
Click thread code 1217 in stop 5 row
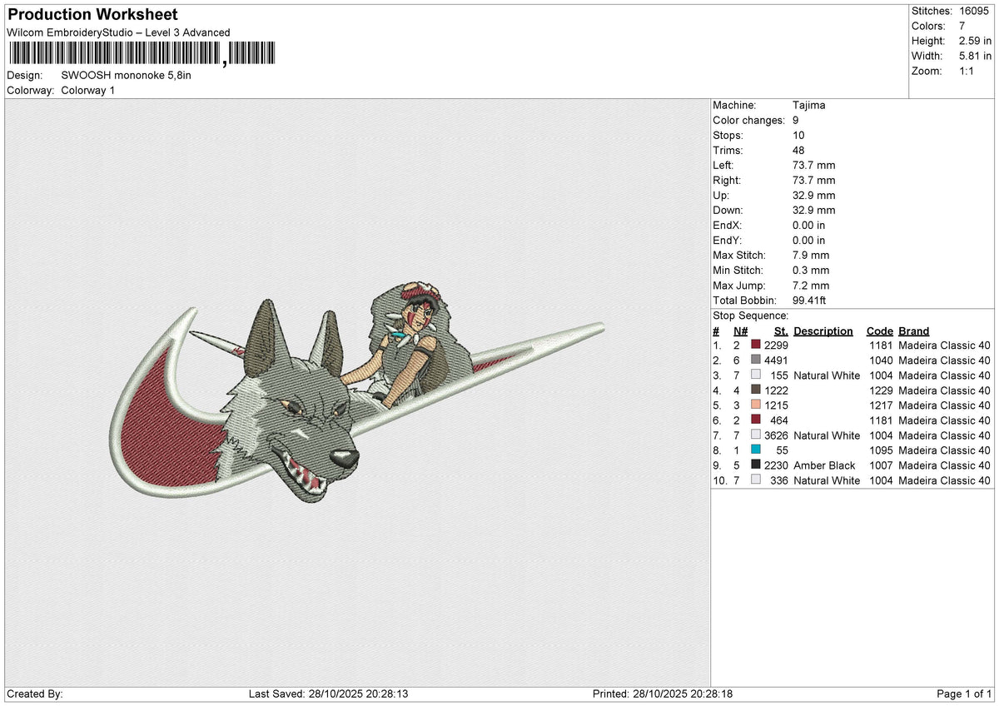[881, 405]
